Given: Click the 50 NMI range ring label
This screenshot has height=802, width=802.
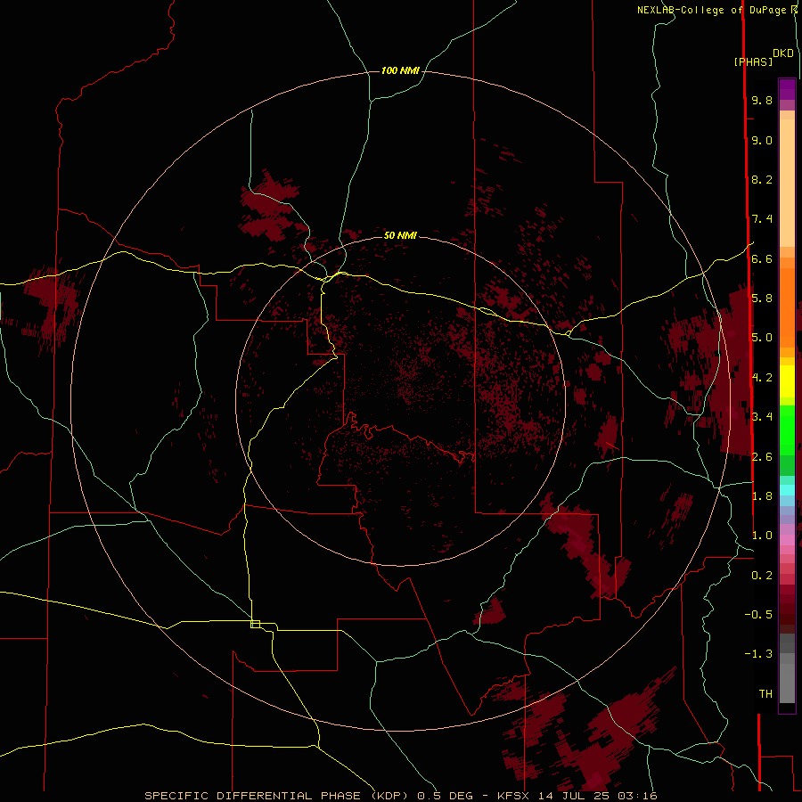Looking at the screenshot, I should point(400,235).
